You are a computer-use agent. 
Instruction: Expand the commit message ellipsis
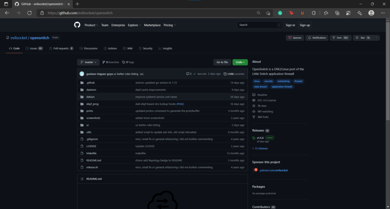(x=142, y=74)
